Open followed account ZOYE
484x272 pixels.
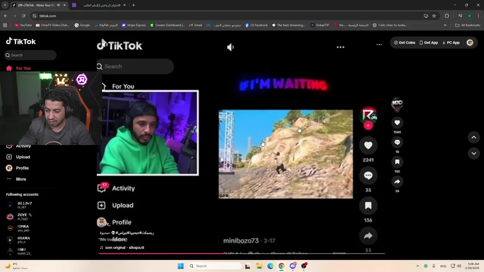[x=20, y=217]
